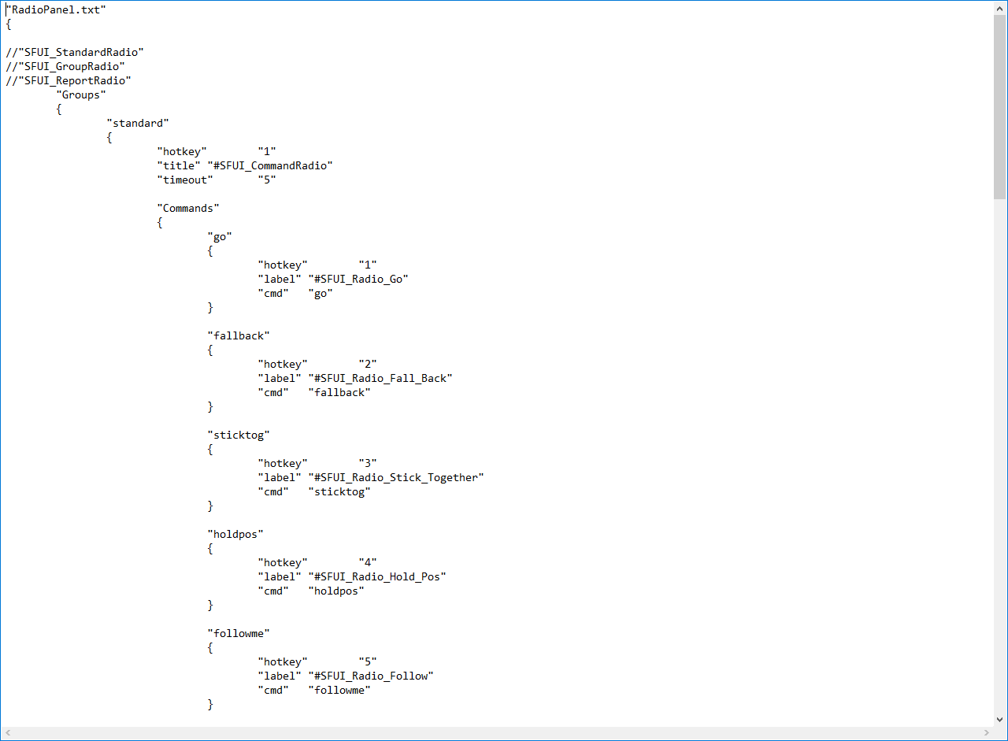
Task: Click the "Commands" section header text
Action: [x=188, y=208]
